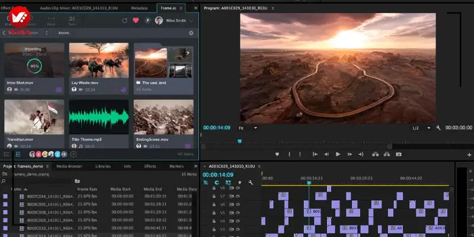
Task: Toggle Snap in timeline
Action: click(x=217, y=182)
